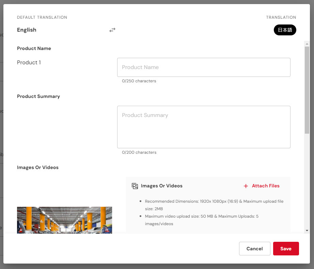
Task: Click the English default language label
Action: (x=27, y=30)
